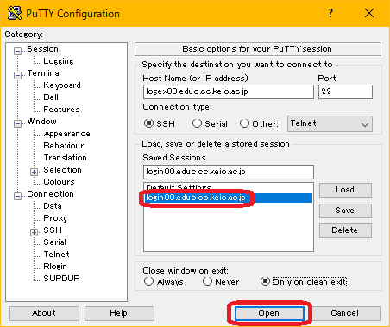
Task: Choose Always for close window on exit
Action: (x=148, y=281)
